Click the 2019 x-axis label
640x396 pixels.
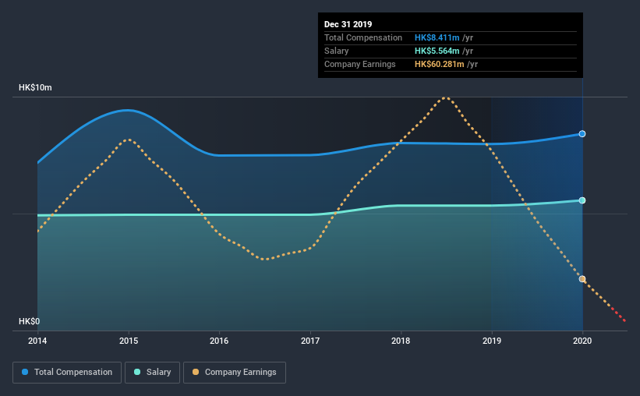[492, 341]
